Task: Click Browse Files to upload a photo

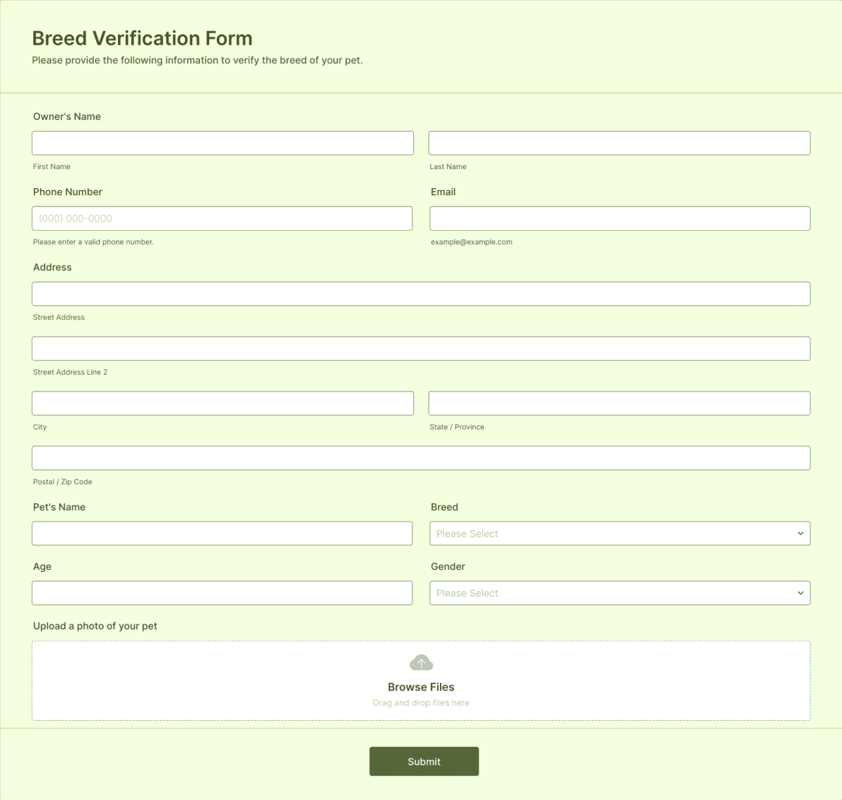Action: (x=420, y=687)
